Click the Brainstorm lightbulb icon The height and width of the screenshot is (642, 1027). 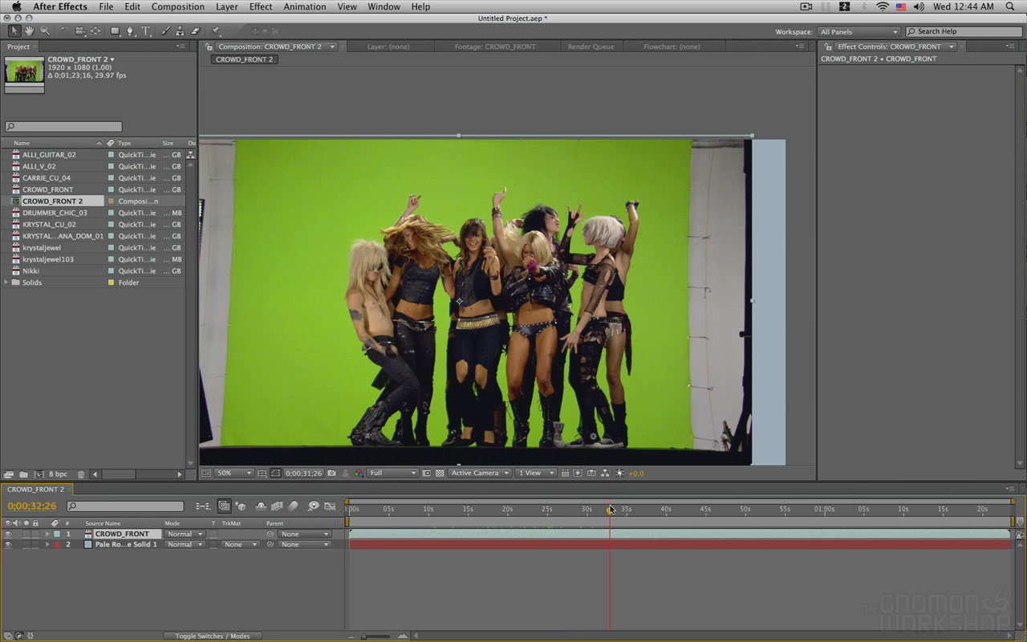313,506
